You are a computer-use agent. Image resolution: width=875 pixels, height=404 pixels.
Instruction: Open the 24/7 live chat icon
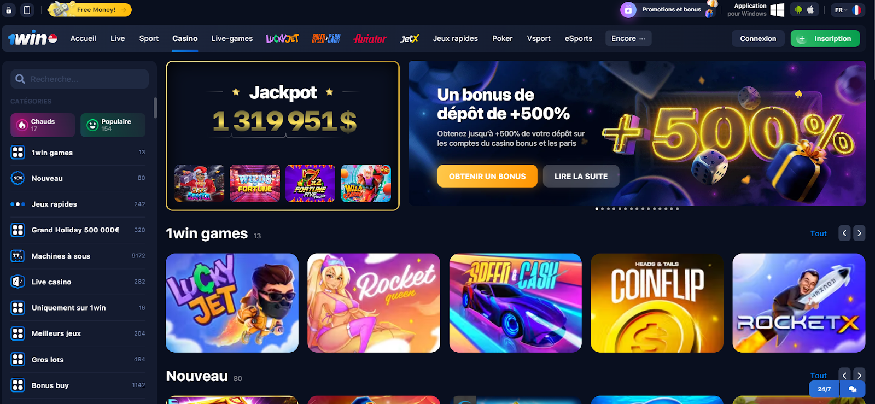coord(852,389)
